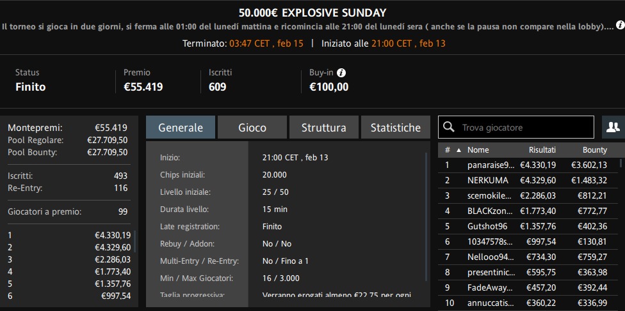
Task: Switch to the Generale tab
Action: click(x=181, y=128)
